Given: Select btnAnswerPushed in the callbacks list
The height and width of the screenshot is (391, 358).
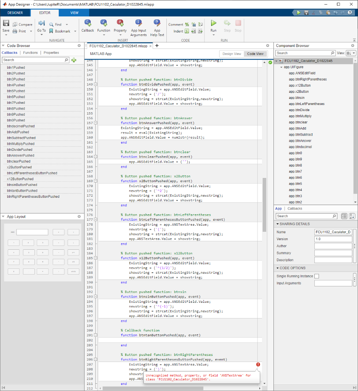Looking at the screenshot, I should pyautogui.click(x=20, y=155).
